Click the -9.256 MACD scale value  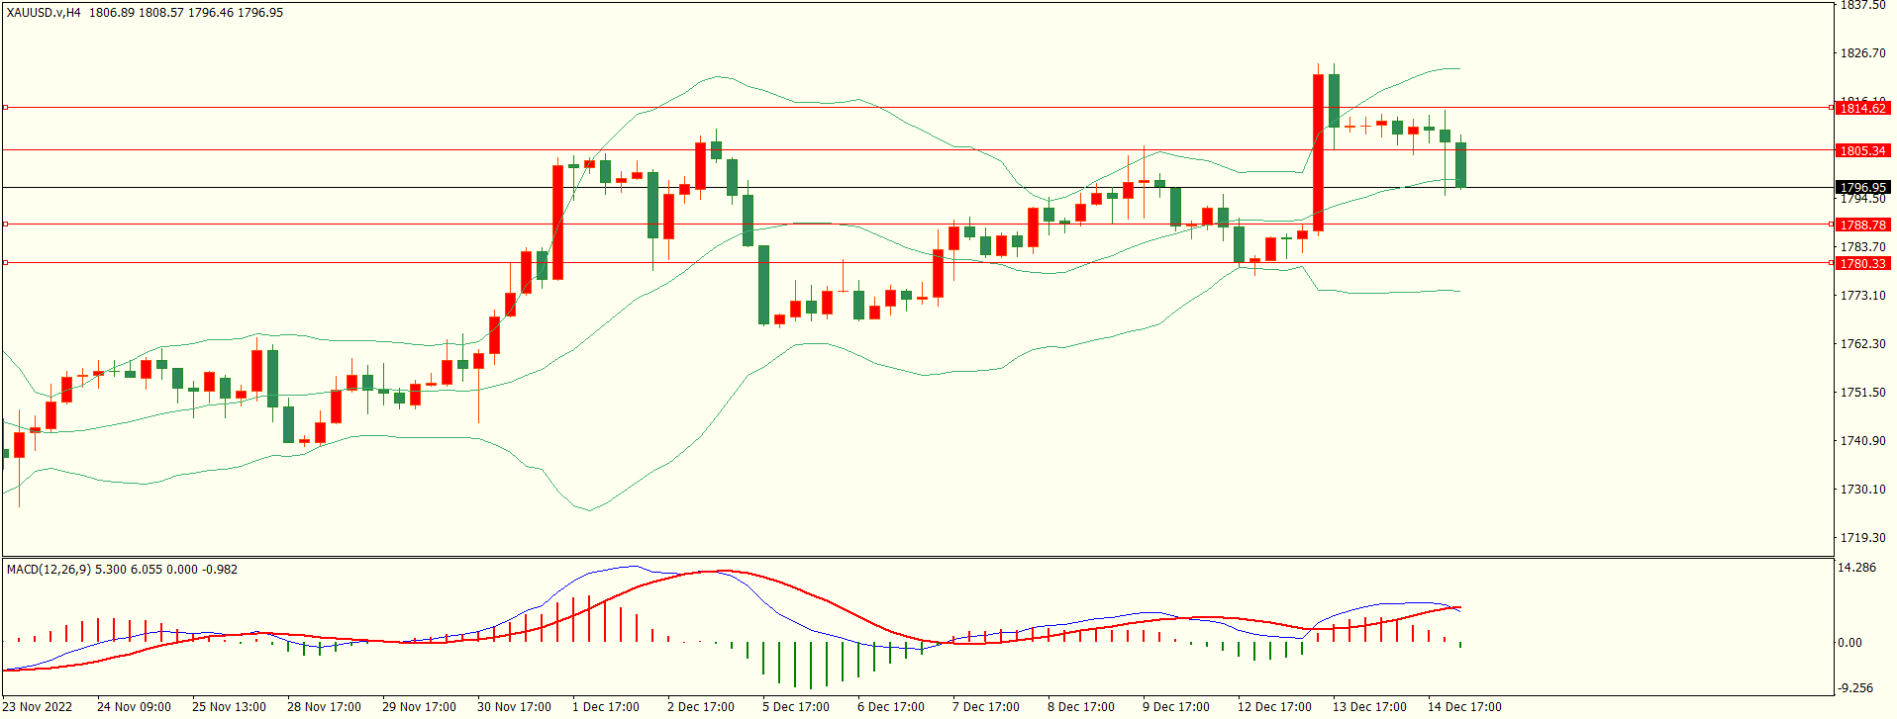pos(1855,688)
